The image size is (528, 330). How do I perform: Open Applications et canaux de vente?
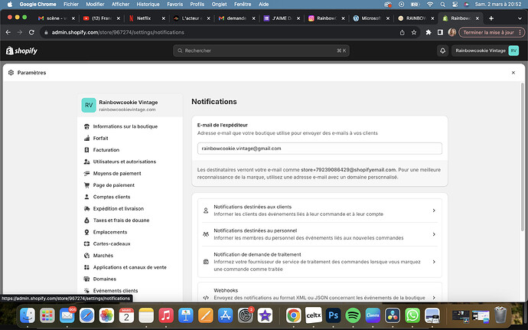[x=129, y=267]
